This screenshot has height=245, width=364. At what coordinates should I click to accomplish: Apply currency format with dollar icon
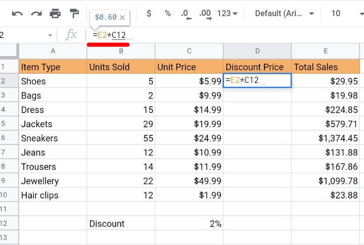pos(149,14)
